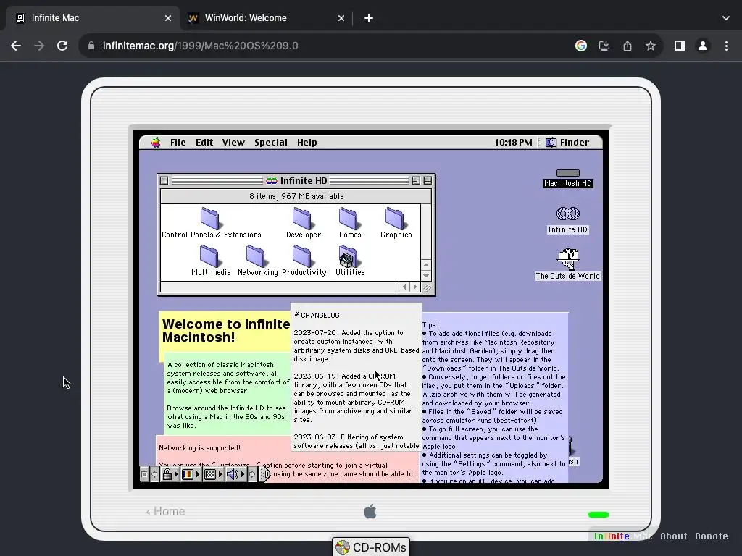Select the Utilities toolbox folder icon
Screen dimensions: 742x556
(349, 256)
